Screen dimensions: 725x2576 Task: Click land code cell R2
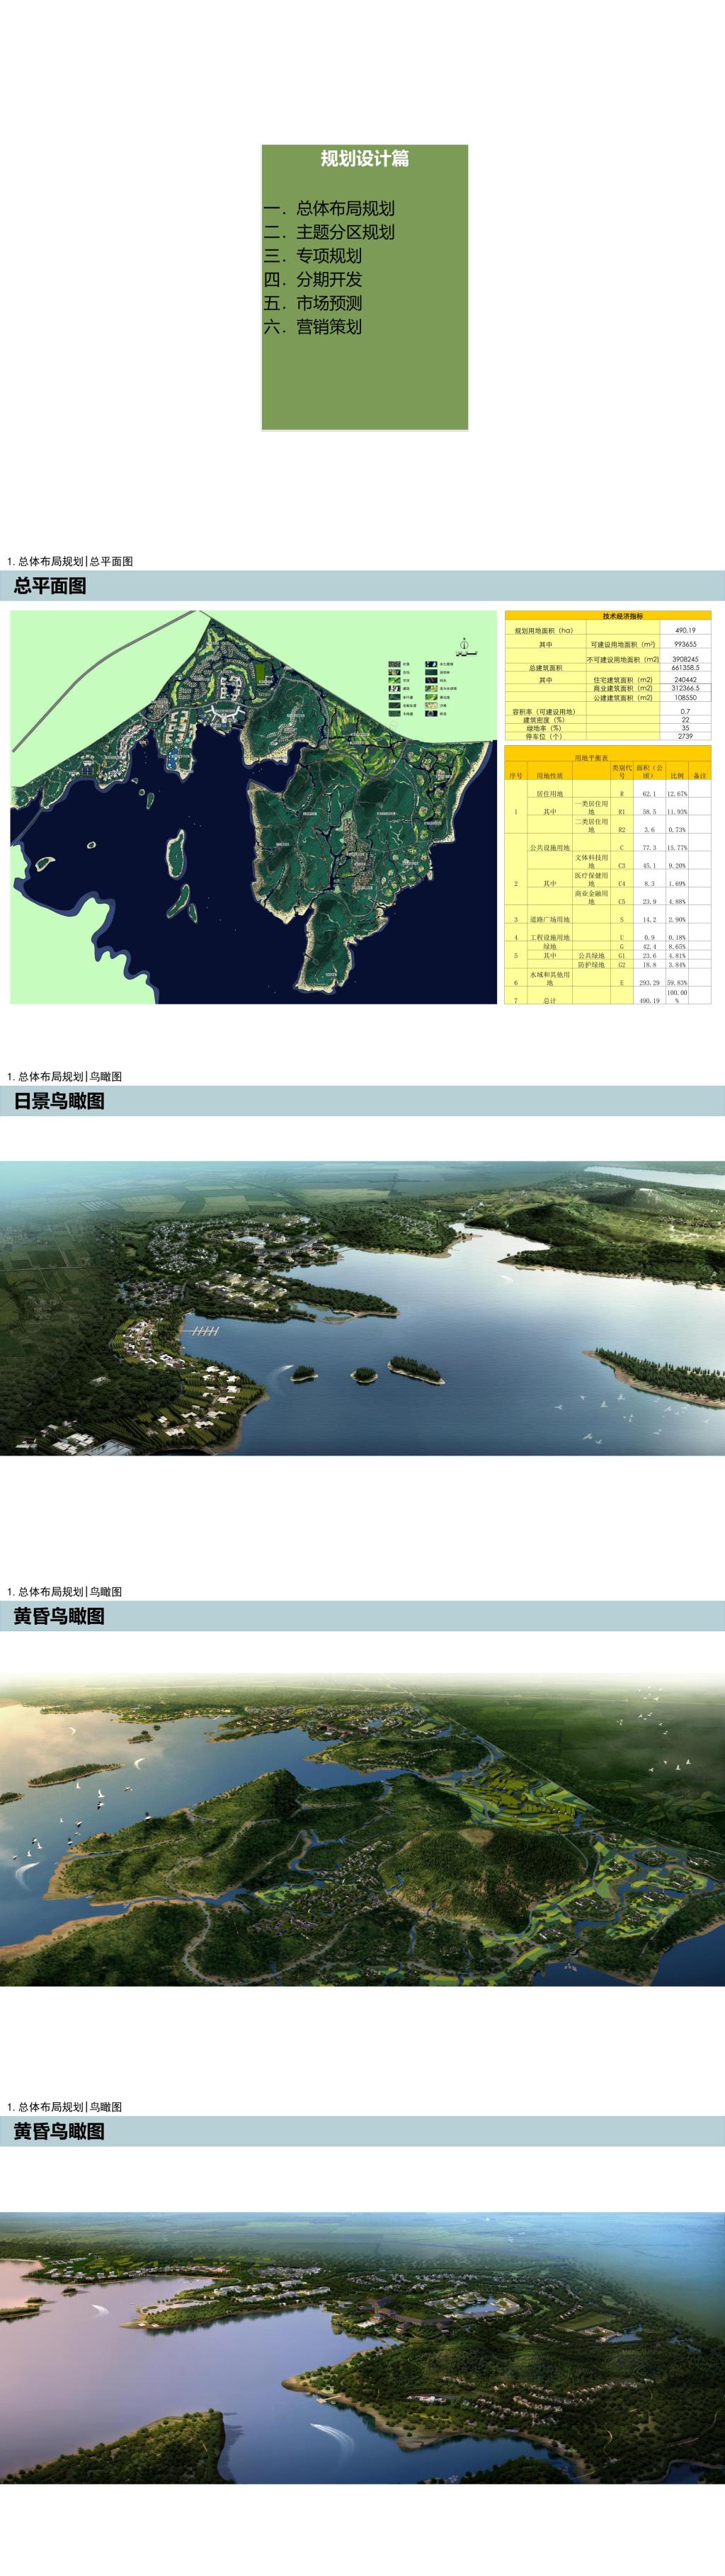click(x=622, y=830)
